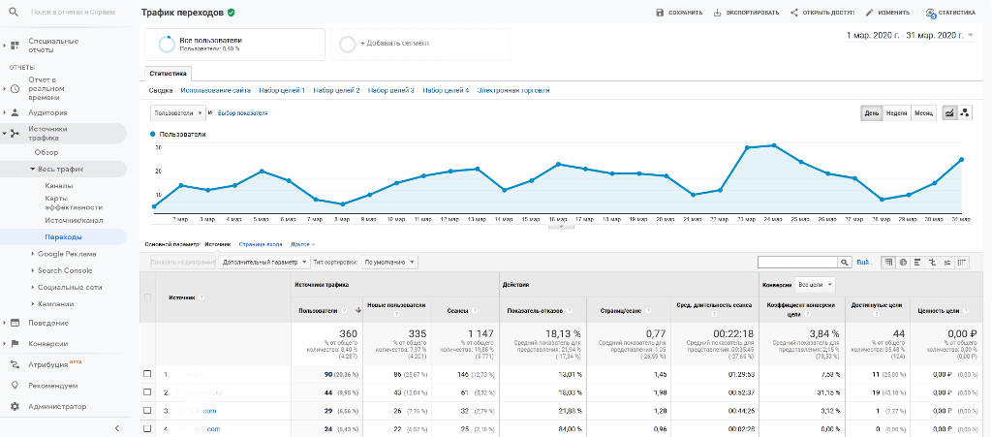Open the Статистика insights icon
The width and height of the screenshot is (992, 437).
pyautogui.click(x=931, y=14)
